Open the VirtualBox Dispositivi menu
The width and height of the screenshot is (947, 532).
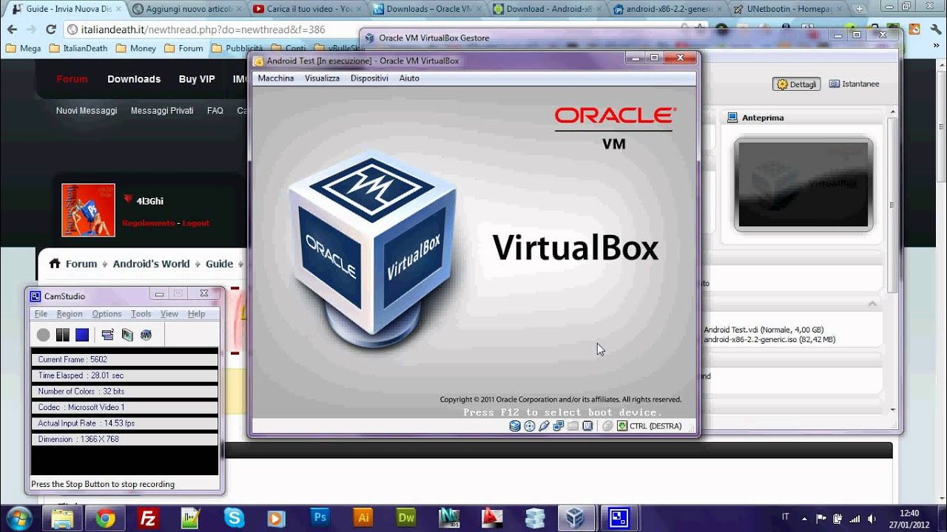[369, 78]
